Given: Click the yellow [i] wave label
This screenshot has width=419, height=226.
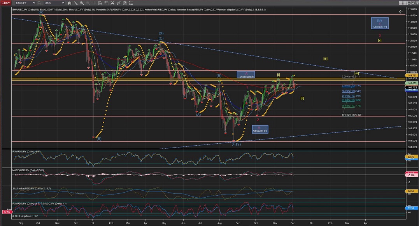Looking at the screenshot, I should [x=279, y=75].
